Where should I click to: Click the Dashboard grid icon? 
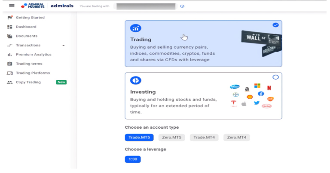(10, 27)
